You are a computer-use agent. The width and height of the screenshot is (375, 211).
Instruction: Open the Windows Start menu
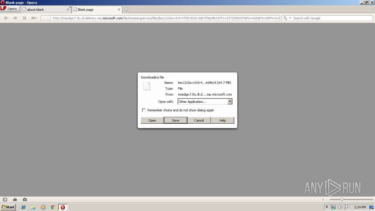(8, 207)
